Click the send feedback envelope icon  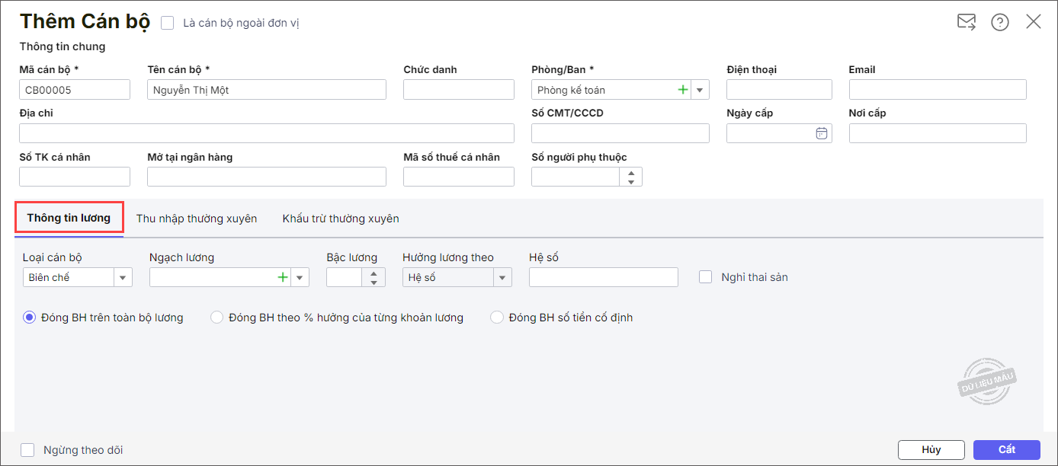coord(967,22)
